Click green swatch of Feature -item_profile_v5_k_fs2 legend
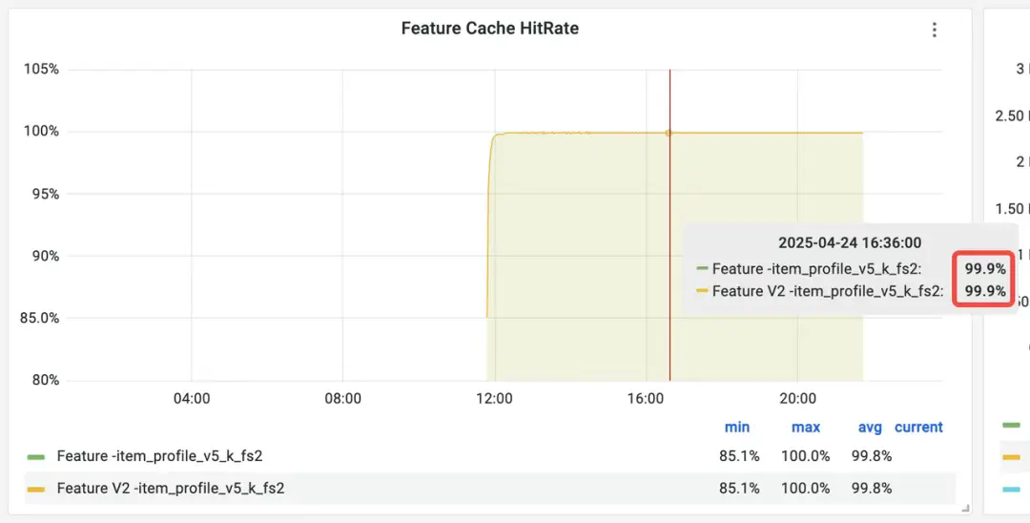Image resolution: width=1030 pixels, height=523 pixels. [x=36, y=456]
